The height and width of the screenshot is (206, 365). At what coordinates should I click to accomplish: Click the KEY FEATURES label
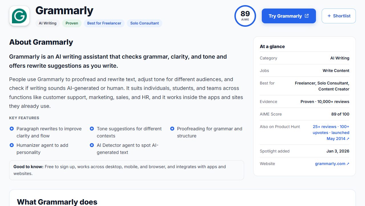coord(24,118)
